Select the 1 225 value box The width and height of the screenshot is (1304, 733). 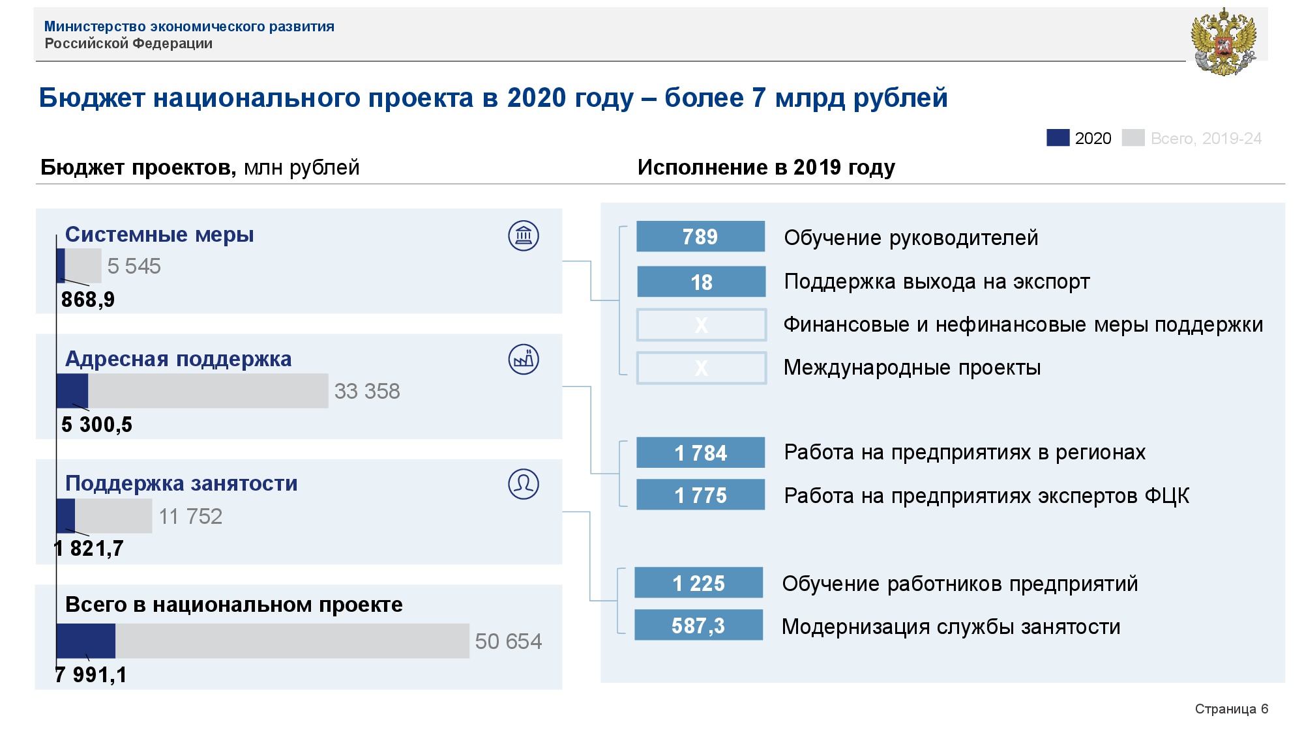tap(698, 582)
